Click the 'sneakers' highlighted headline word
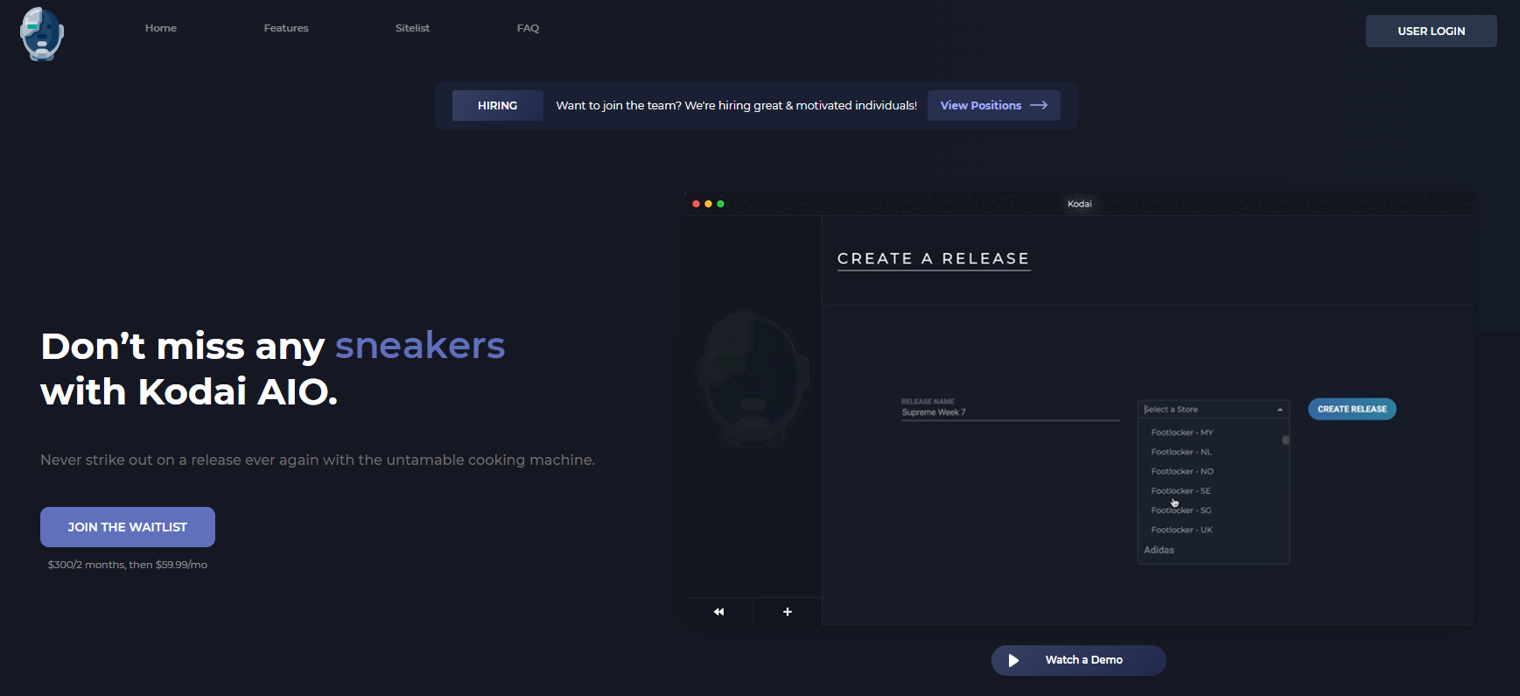 tap(420, 346)
